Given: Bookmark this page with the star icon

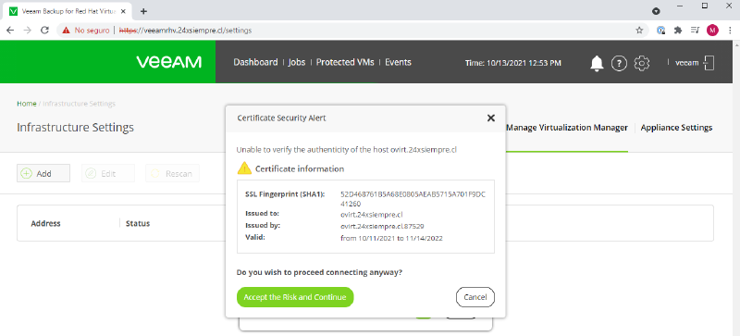Looking at the screenshot, I should pos(639,31).
